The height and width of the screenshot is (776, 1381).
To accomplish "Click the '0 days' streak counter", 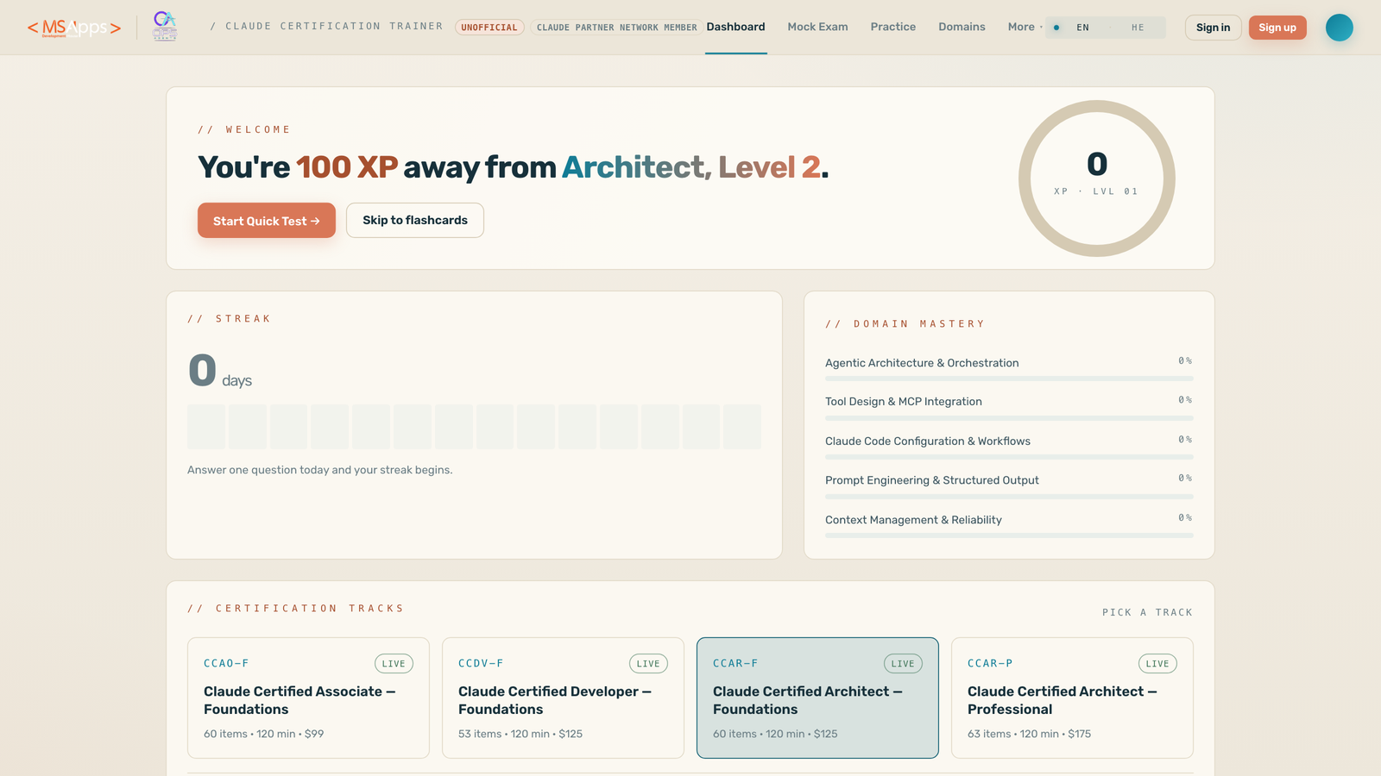I will 220,372.
